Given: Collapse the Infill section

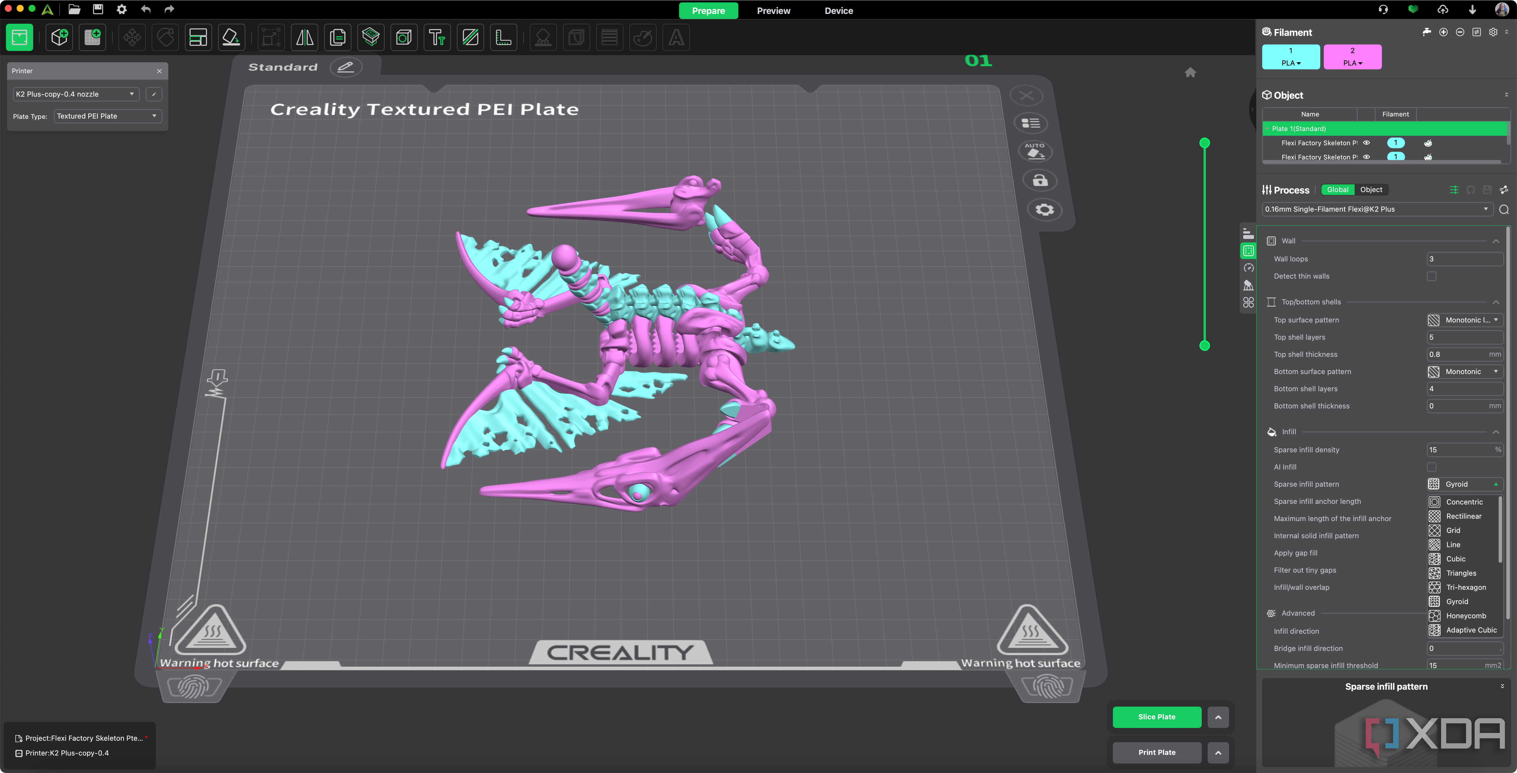Looking at the screenshot, I should 1495,432.
